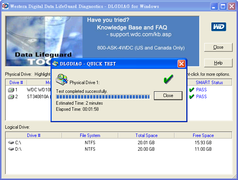Minimize the DLGDIAG main window
This screenshot has height=180, width=238.
[x=214, y=6]
